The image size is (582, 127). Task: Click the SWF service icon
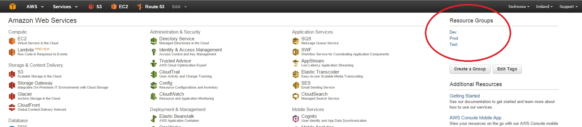click(296, 52)
